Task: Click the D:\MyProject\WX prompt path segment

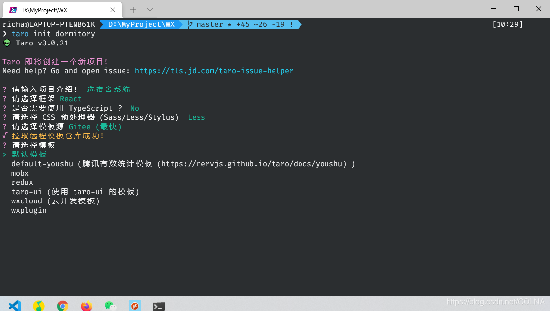Action: (x=141, y=24)
